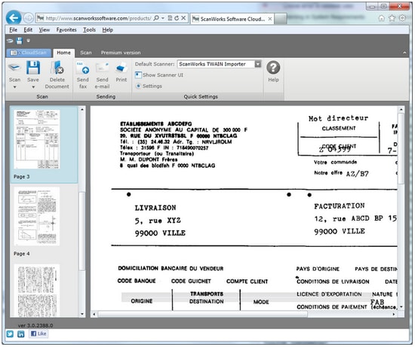Click the Send fax icon
The height and width of the screenshot is (347, 415).
[x=82, y=68]
